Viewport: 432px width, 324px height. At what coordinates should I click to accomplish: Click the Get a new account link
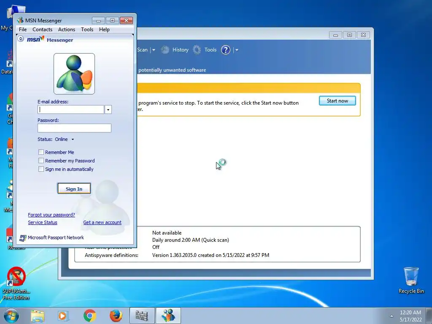coord(102,222)
